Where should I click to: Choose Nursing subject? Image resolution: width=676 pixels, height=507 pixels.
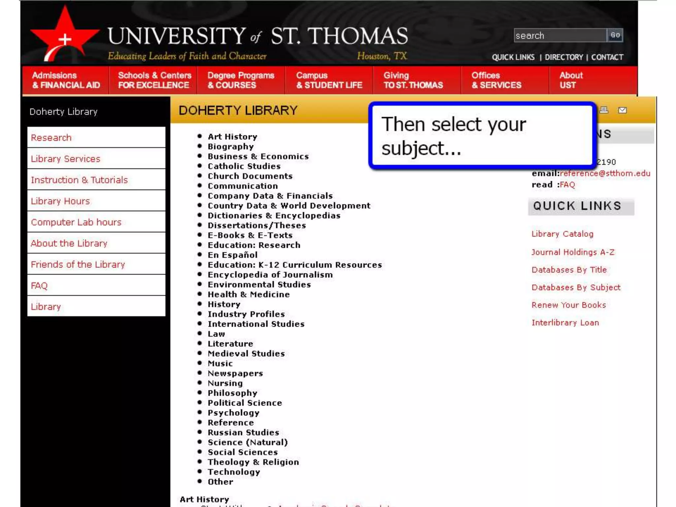click(x=225, y=383)
